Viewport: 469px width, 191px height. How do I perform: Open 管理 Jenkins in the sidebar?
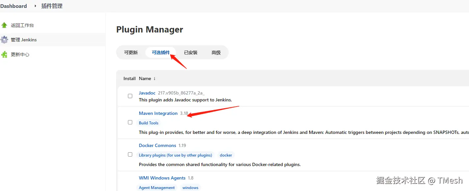[x=24, y=40]
